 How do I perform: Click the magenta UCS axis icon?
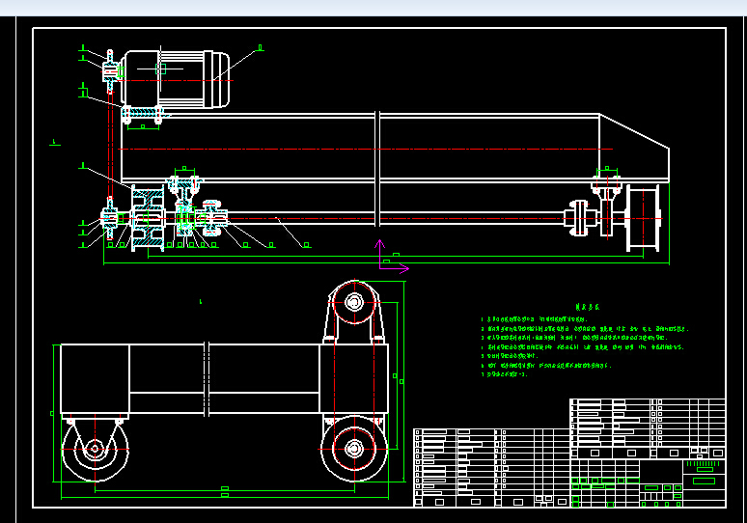pos(394,258)
